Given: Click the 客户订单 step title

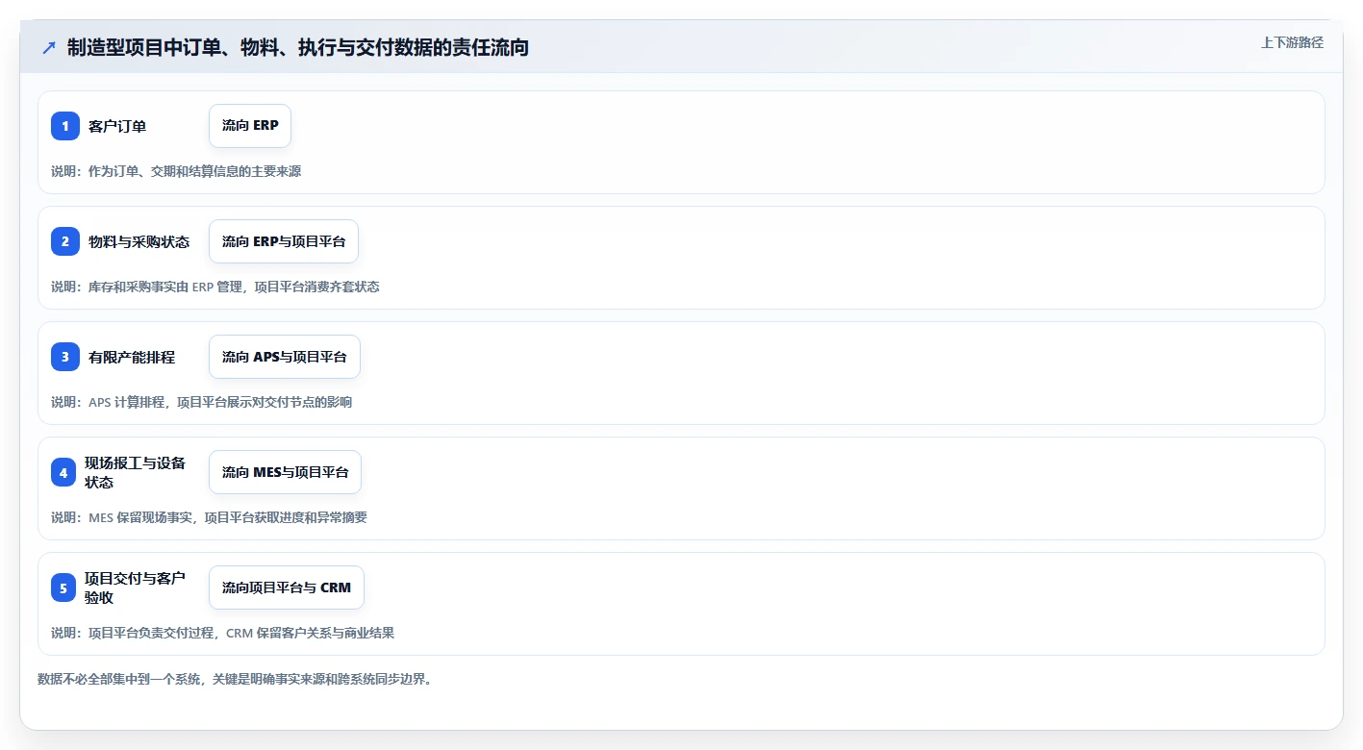Looking at the screenshot, I should coord(117,126).
